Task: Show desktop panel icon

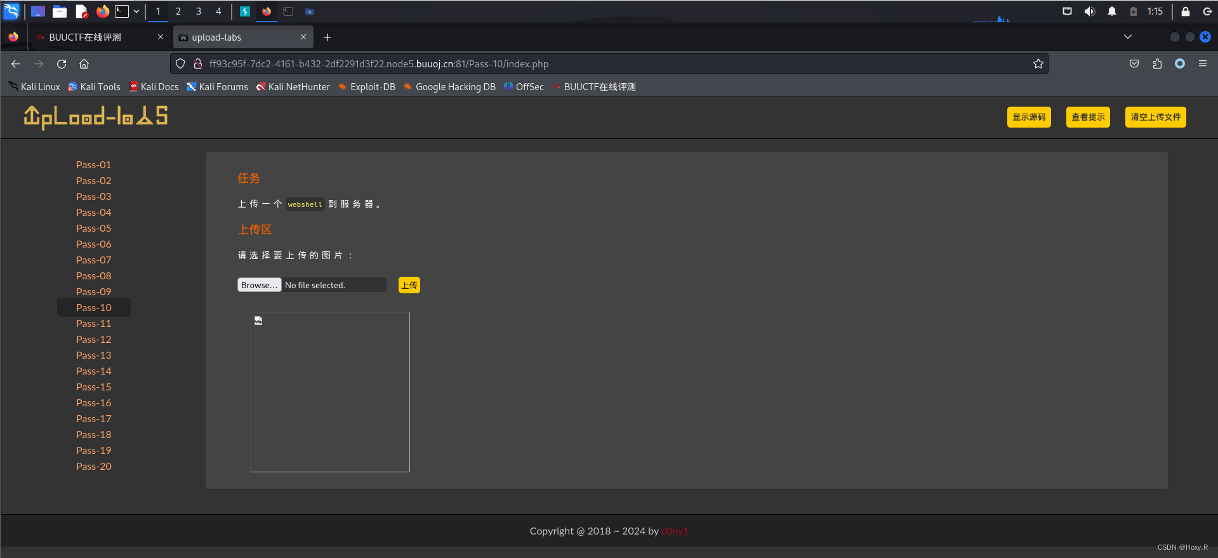Action: coord(38,11)
